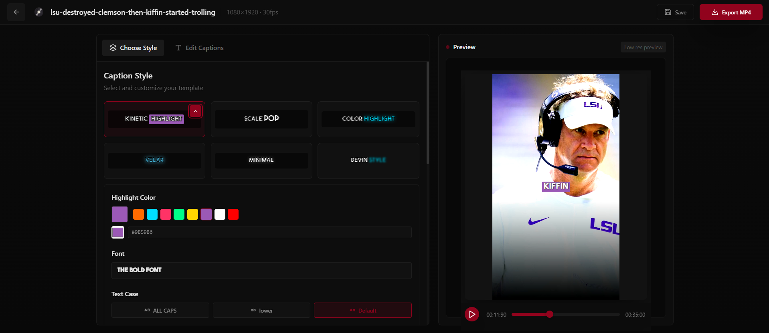The width and height of the screenshot is (769, 333).
Task: Click the preview timeline slider handle
Action: (x=550, y=314)
